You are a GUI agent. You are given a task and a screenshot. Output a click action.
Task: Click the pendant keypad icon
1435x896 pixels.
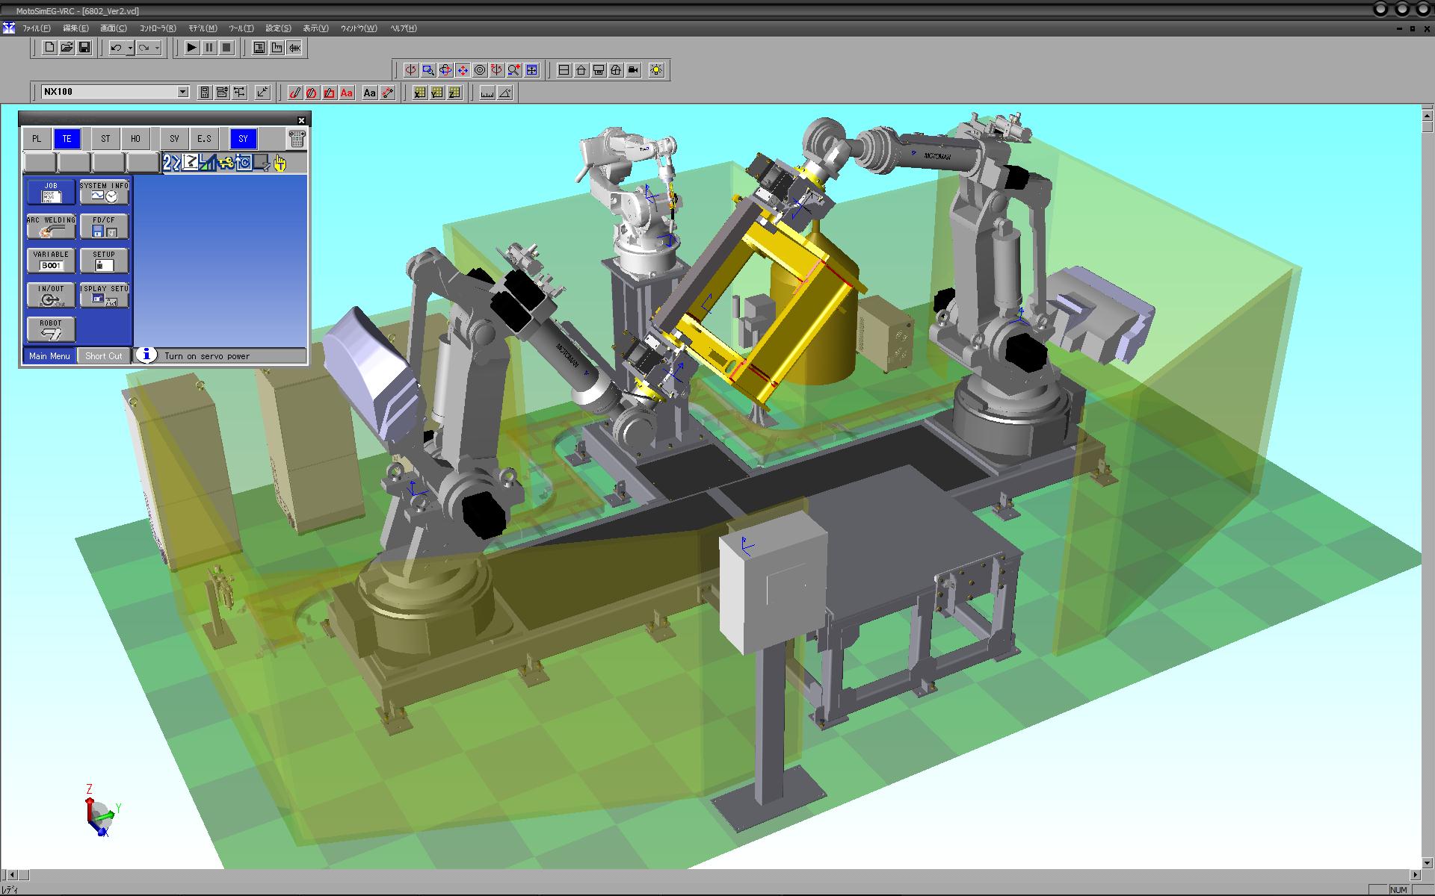click(297, 139)
